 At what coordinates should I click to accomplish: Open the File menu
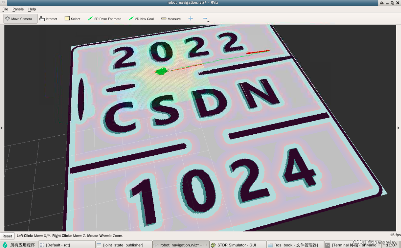5,9
